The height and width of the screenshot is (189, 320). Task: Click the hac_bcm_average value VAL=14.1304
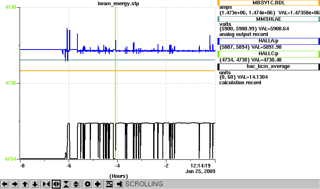pyautogui.click(x=253, y=77)
